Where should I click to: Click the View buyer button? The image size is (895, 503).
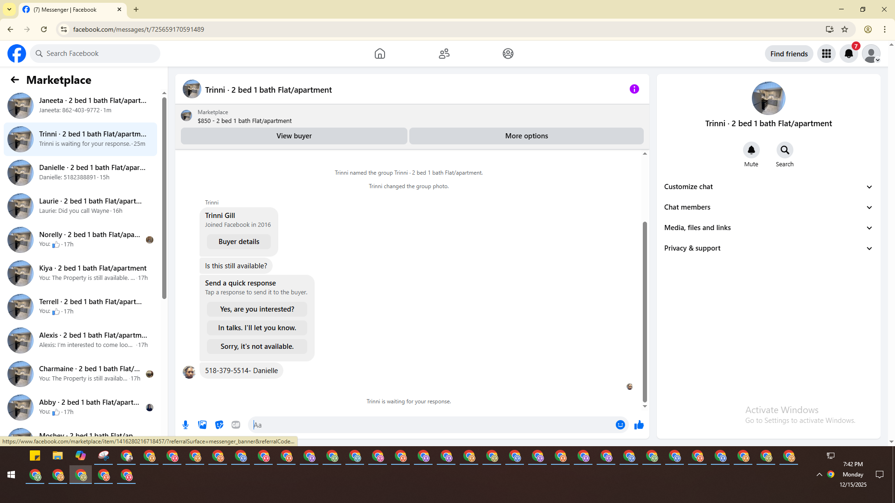click(x=294, y=136)
